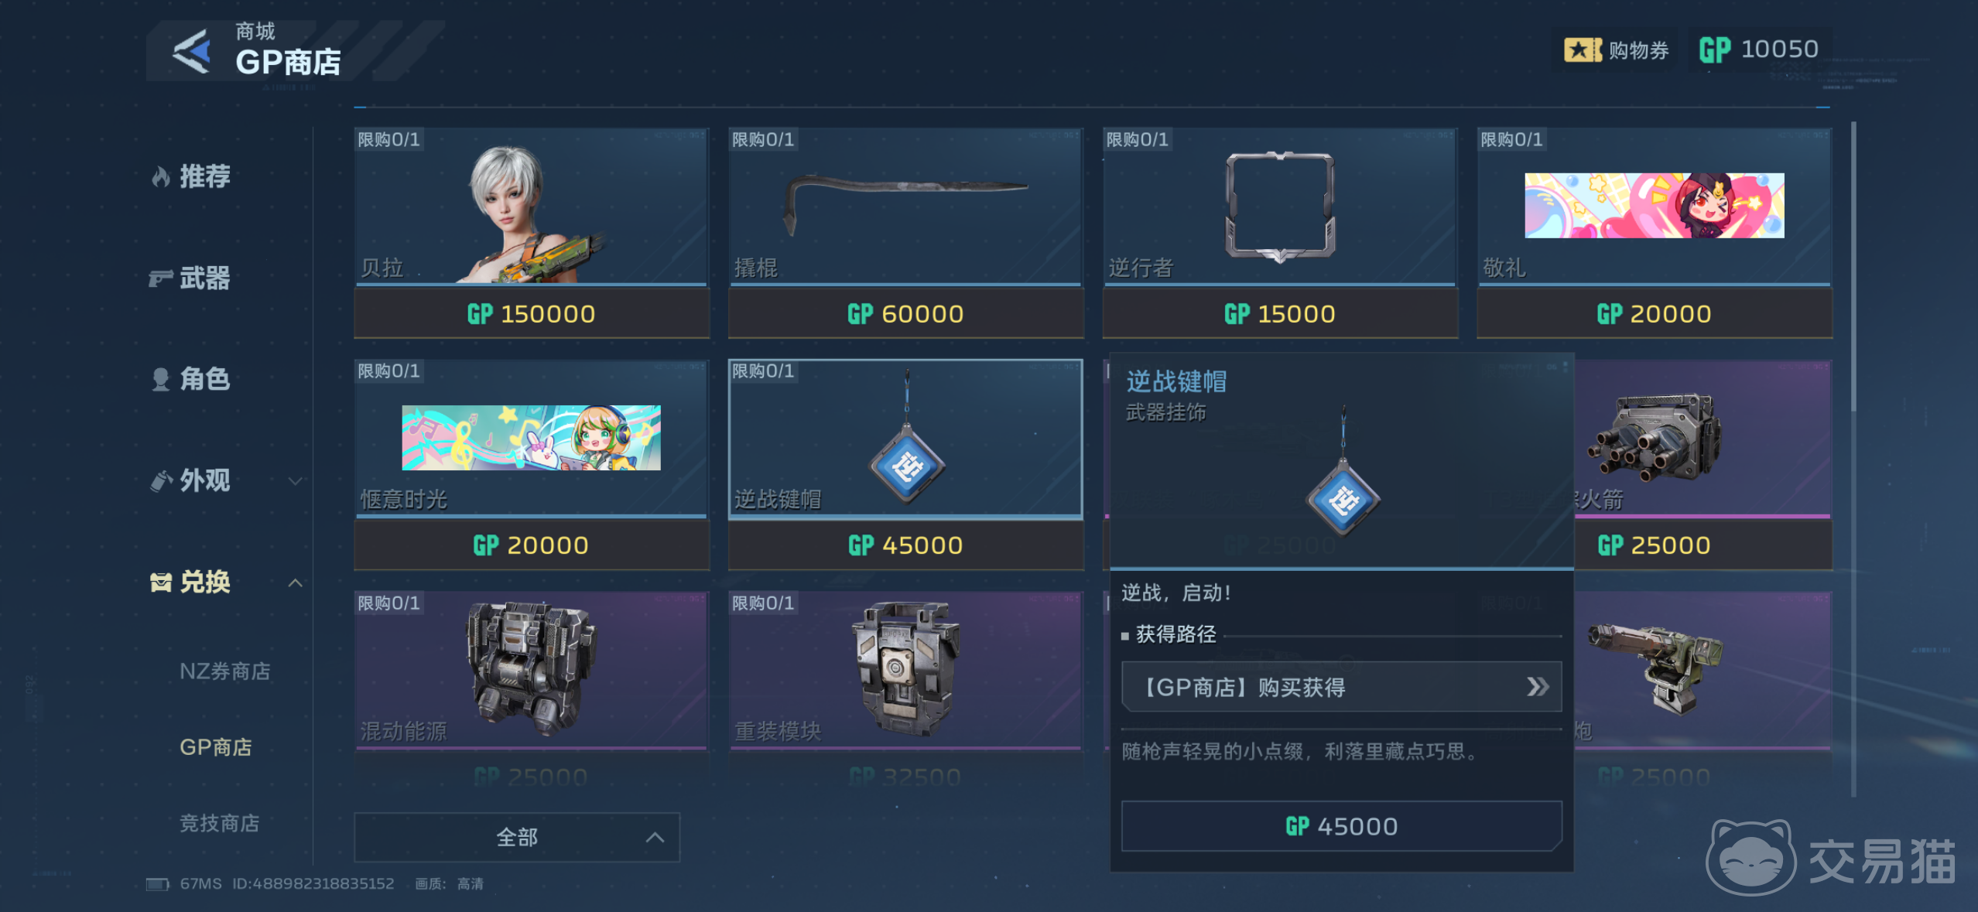Screen dimensions: 1978x912
Task: Select the 推荐 flame icon category
Action: pyautogui.click(x=160, y=177)
